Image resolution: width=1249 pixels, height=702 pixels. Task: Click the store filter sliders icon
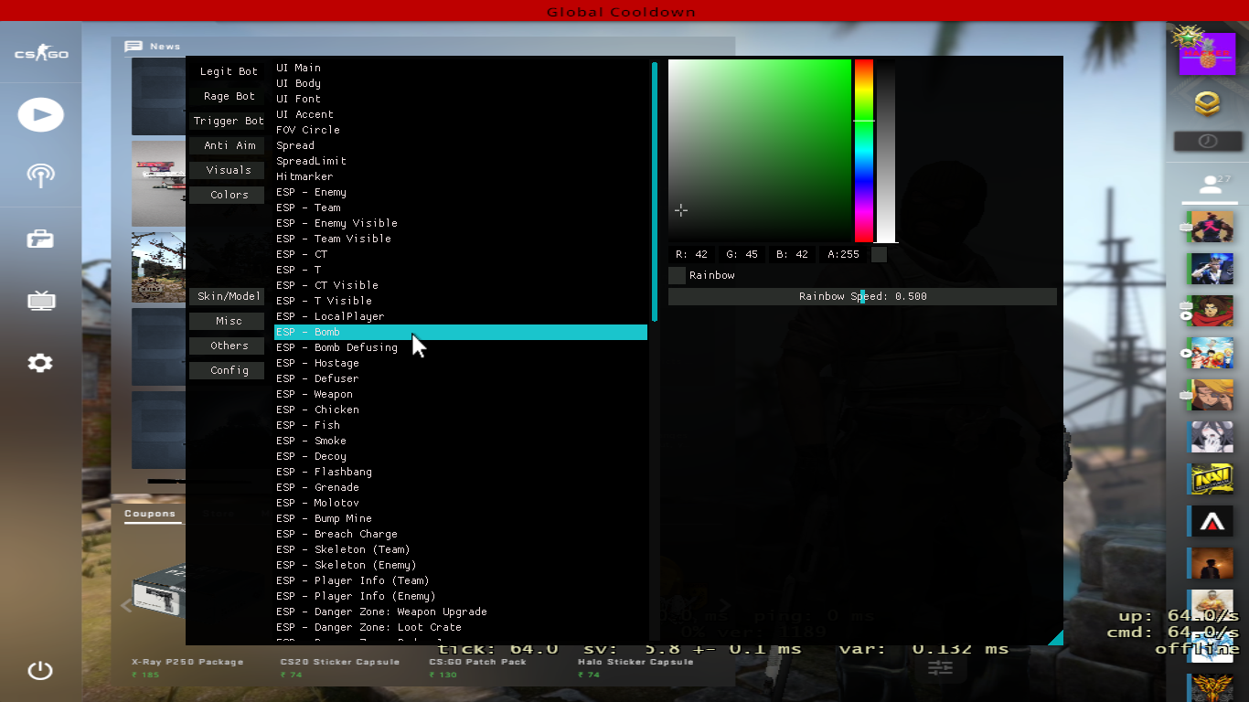pyautogui.click(x=940, y=668)
